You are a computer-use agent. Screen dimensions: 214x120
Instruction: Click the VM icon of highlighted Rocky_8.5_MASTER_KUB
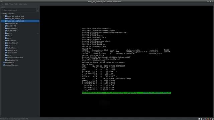(x=6, y=21)
